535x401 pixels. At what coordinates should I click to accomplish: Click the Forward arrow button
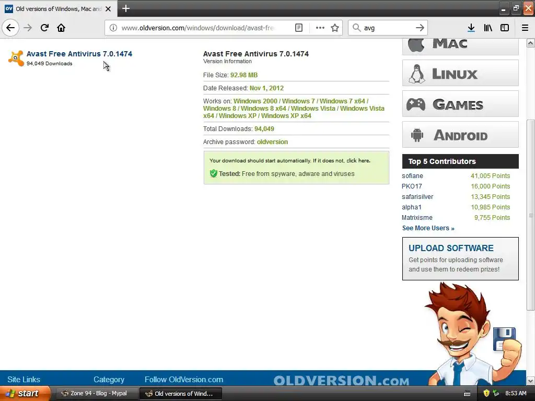point(28,28)
